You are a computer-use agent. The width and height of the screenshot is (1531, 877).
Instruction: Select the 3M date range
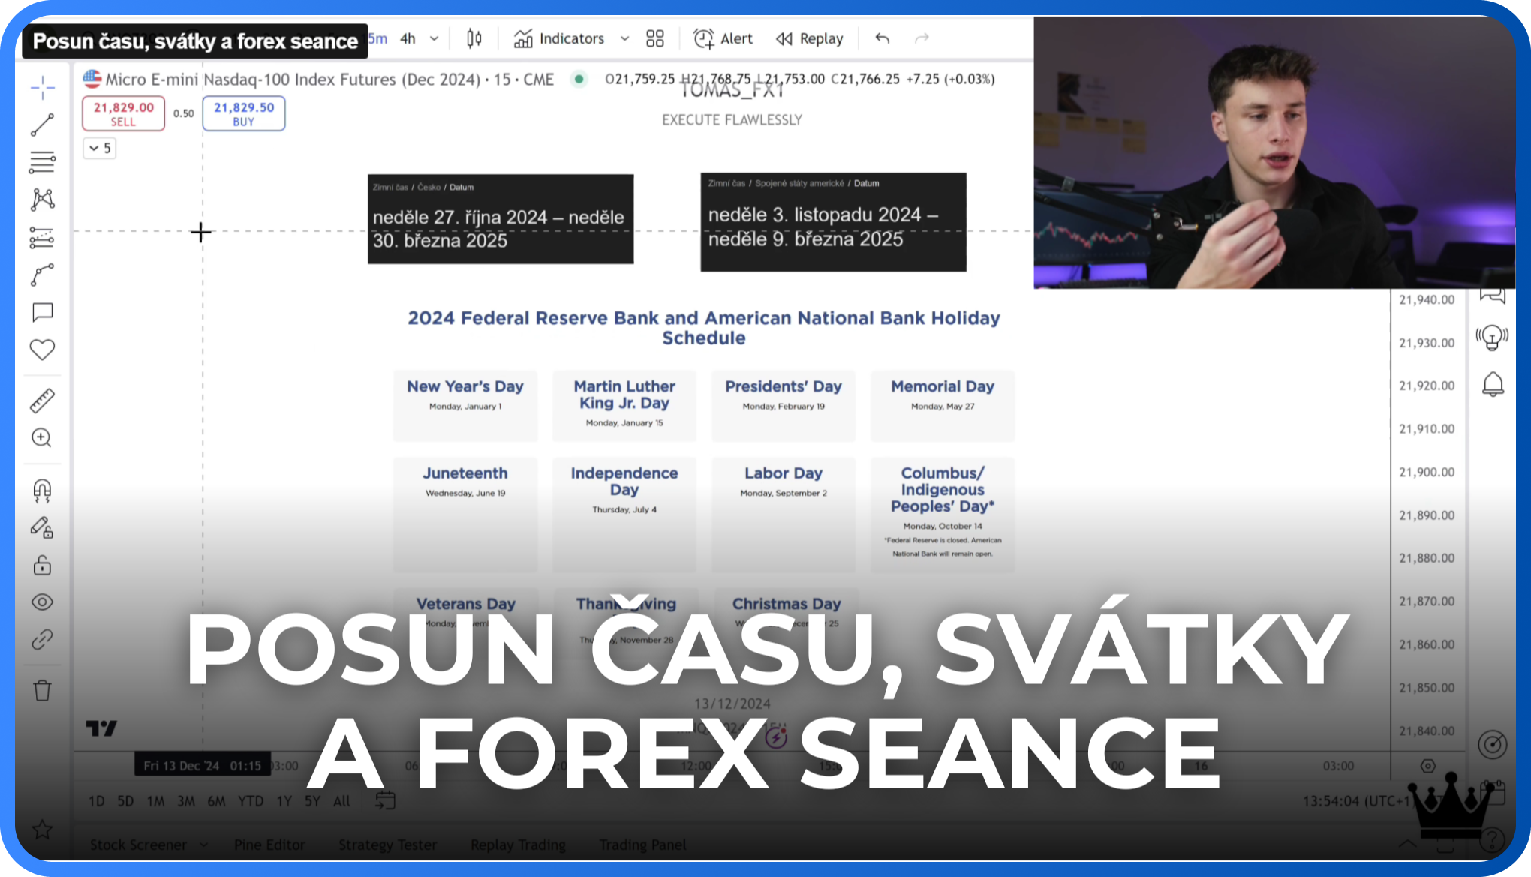(186, 801)
